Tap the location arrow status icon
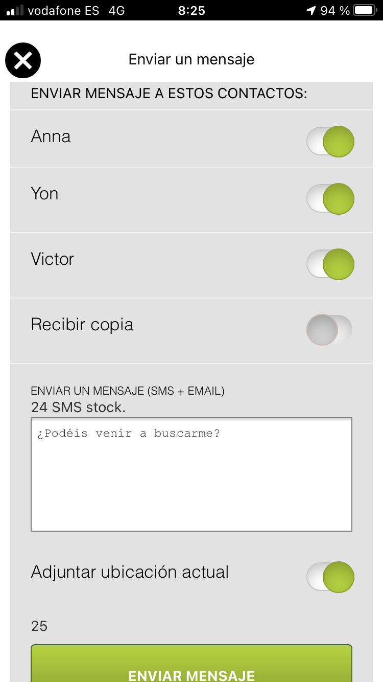Image resolution: width=383 pixels, height=682 pixels. click(311, 10)
